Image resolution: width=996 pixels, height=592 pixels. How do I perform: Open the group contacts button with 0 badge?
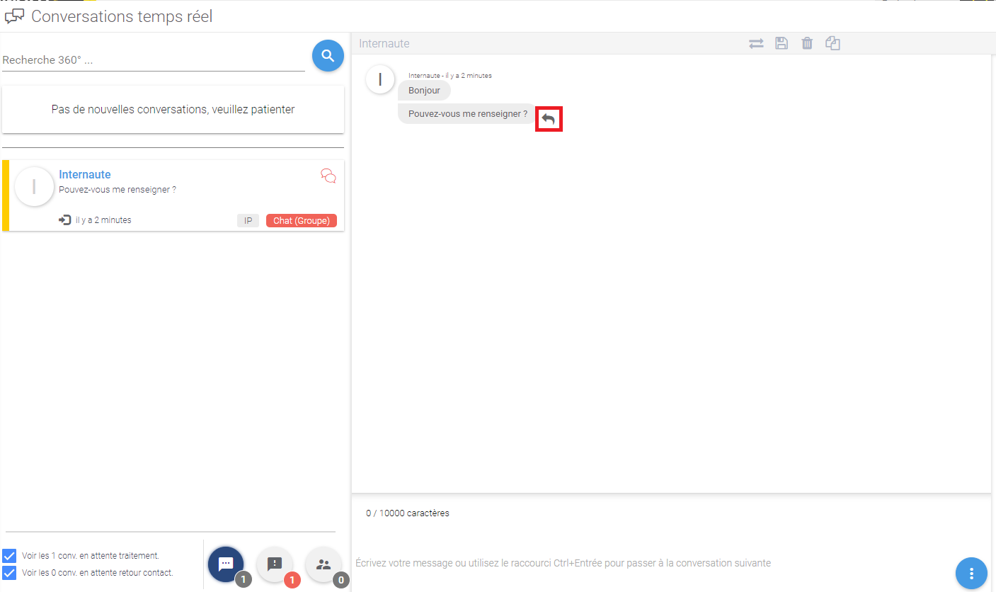[324, 564]
